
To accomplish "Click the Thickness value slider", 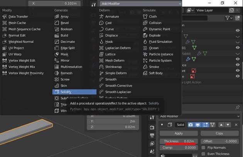I will (179, 141).
